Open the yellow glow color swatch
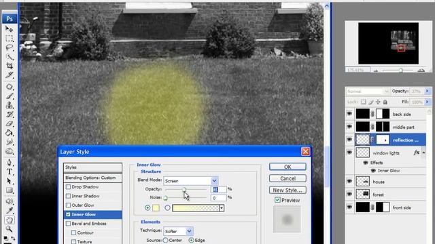The height and width of the screenshot is (244, 435). point(156,208)
